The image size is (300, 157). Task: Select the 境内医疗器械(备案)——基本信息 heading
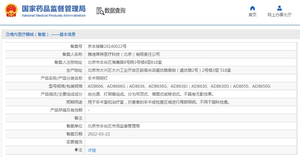pyautogui.click(x=42, y=35)
